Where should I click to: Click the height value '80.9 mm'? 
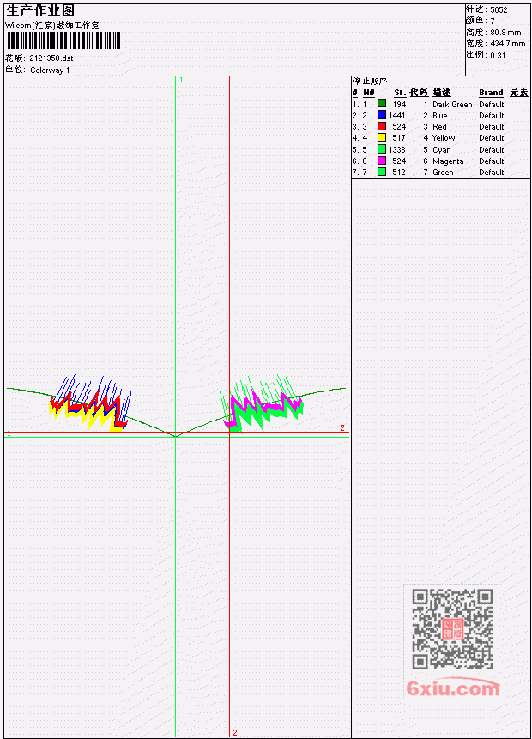tap(505, 33)
